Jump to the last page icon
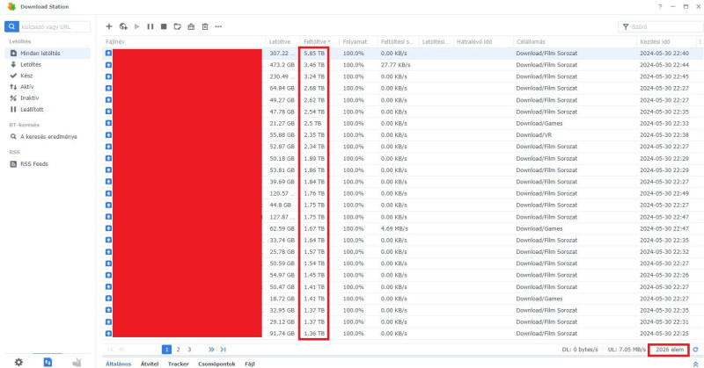This screenshot has height=368, width=704. pos(224,350)
